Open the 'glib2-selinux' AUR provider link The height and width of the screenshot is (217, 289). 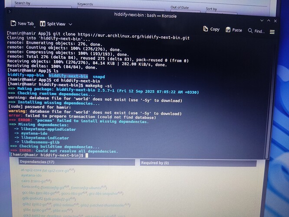pyautogui.click(x=63, y=205)
